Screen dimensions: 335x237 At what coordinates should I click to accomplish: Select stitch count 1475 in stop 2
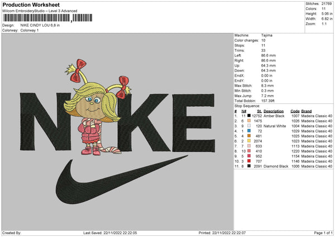click(x=258, y=121)
